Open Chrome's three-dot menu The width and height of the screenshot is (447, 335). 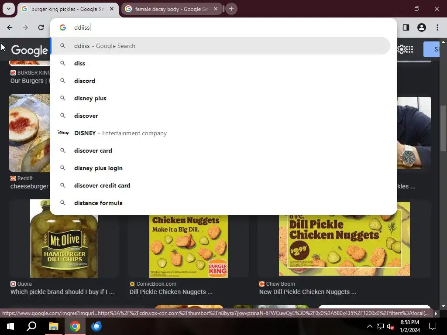click(x=437, y=27)
